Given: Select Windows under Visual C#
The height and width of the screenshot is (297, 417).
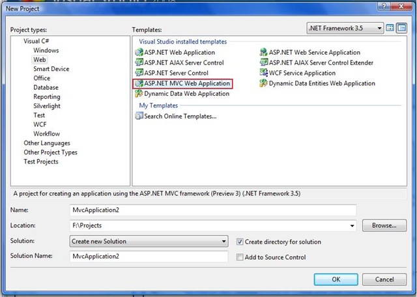Looking at the screenshot, I should pos(46,50).
